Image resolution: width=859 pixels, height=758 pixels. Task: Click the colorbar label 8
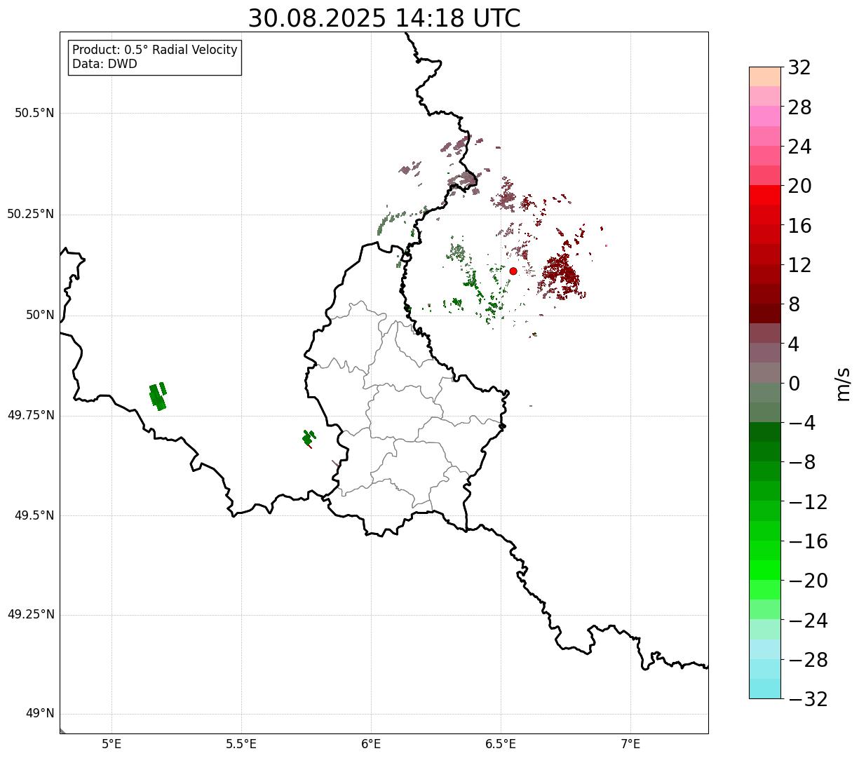794,305
